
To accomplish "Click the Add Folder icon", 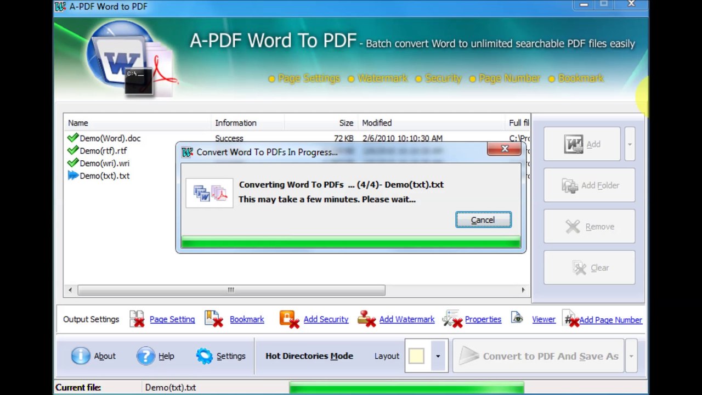I will pos(570,185).
